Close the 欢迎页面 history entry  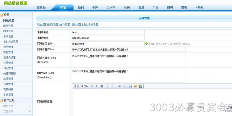[x=30, y=111]
